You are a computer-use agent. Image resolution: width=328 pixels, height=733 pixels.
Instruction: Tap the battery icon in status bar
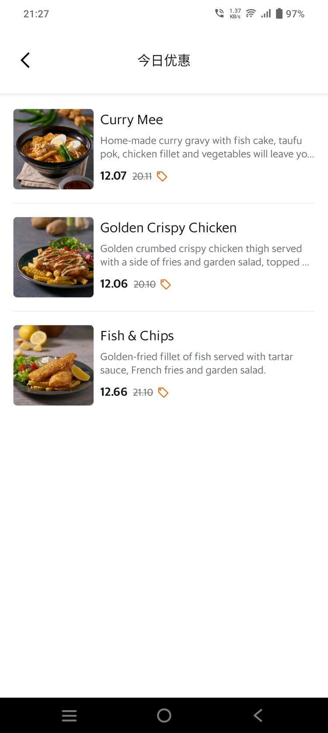(279, 14)
